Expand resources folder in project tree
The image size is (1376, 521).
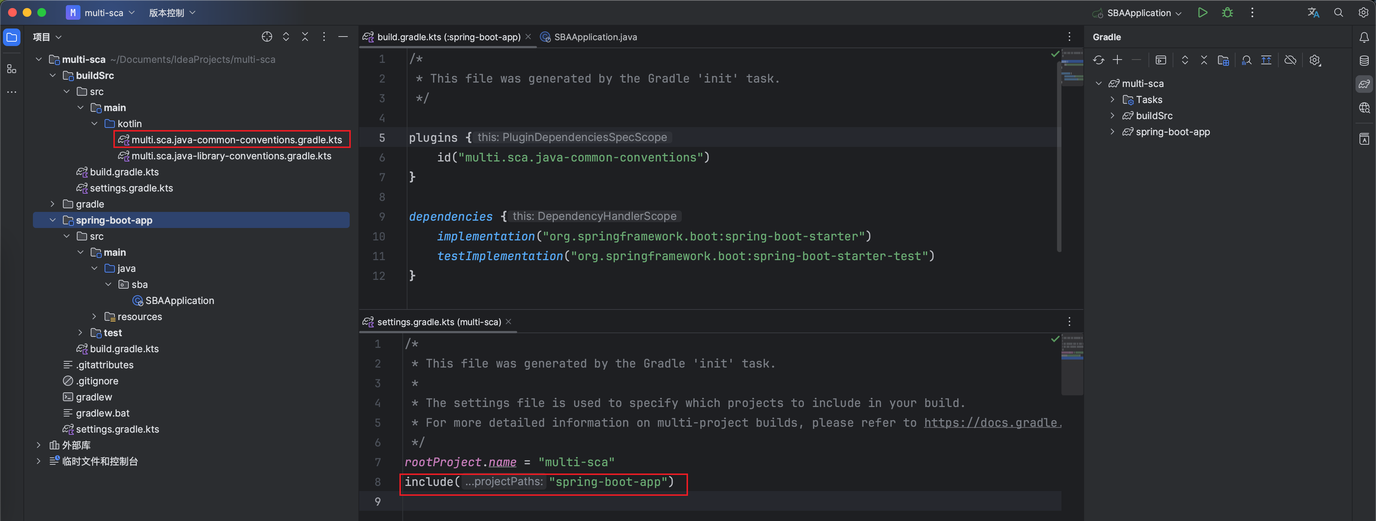tap(94, 316)
